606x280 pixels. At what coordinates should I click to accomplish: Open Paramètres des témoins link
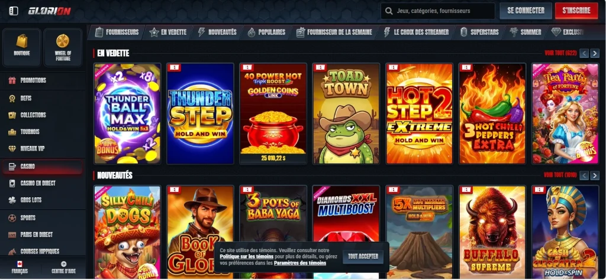(300, 263)
